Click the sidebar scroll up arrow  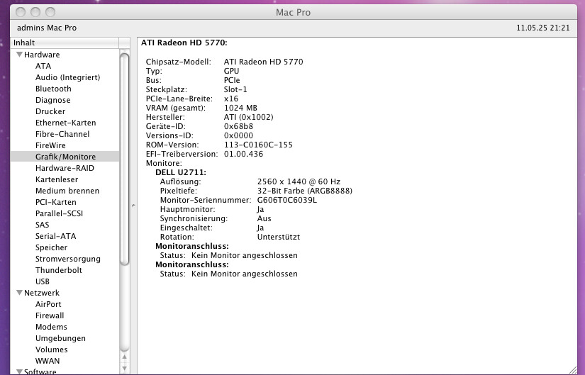tap(125, 357)
